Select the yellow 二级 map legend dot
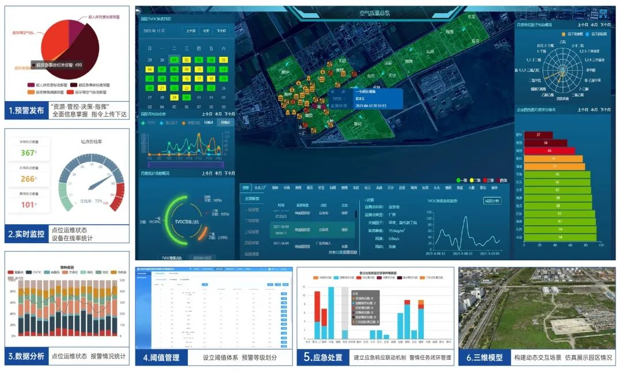 (x=472, y=180)
